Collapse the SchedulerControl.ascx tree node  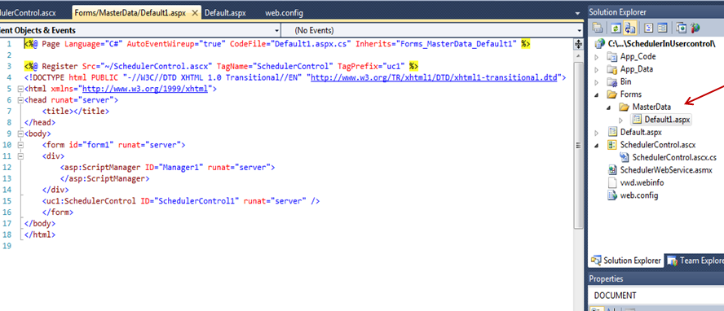click(597, 145)
